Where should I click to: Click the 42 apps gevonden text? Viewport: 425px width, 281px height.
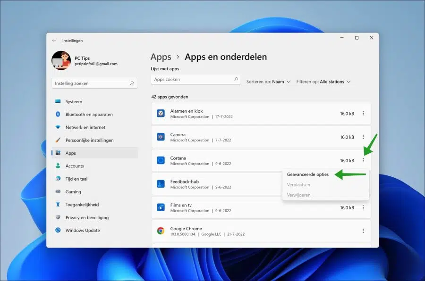(170, 97)
